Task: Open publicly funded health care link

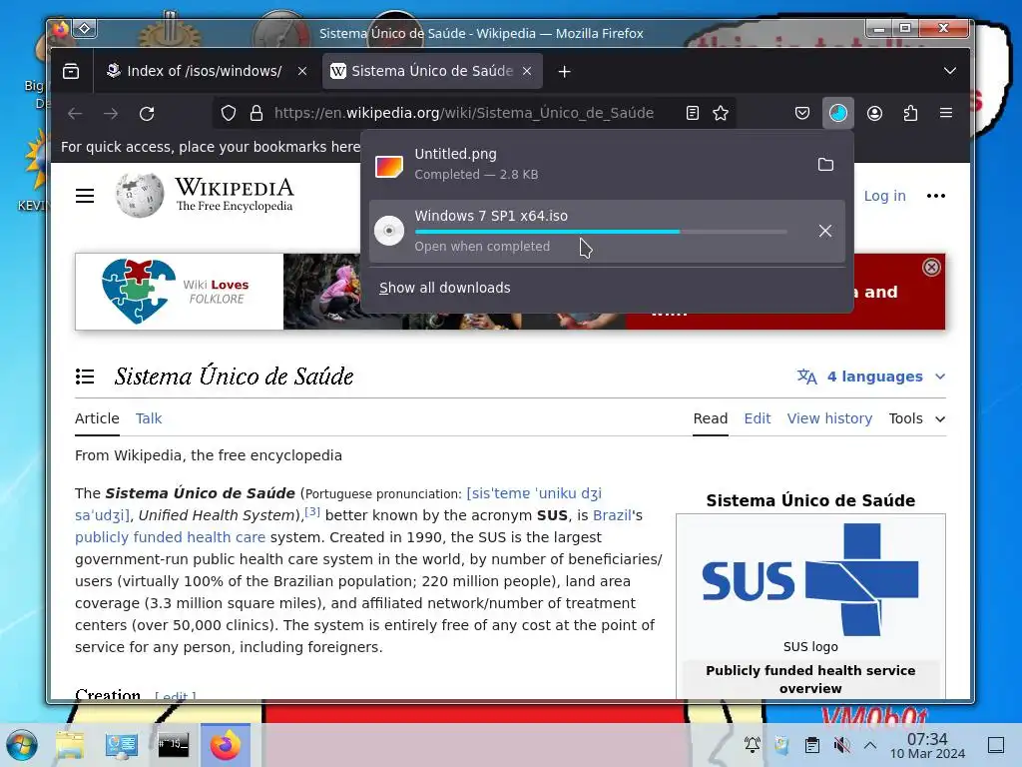Action: [x=170, y=537]
